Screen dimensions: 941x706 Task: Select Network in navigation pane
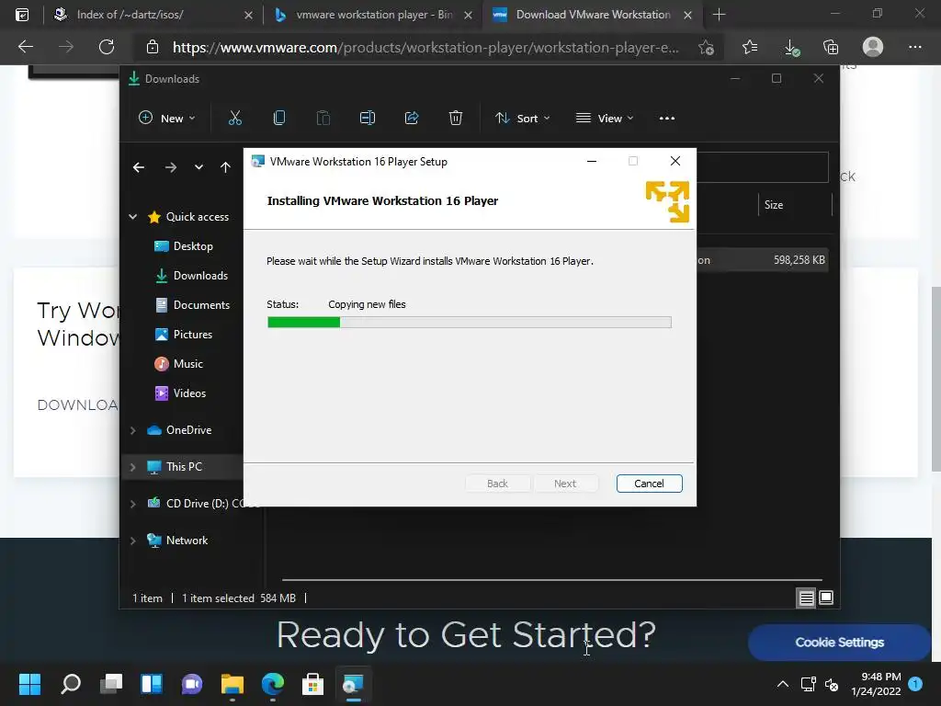pos(177,541)
